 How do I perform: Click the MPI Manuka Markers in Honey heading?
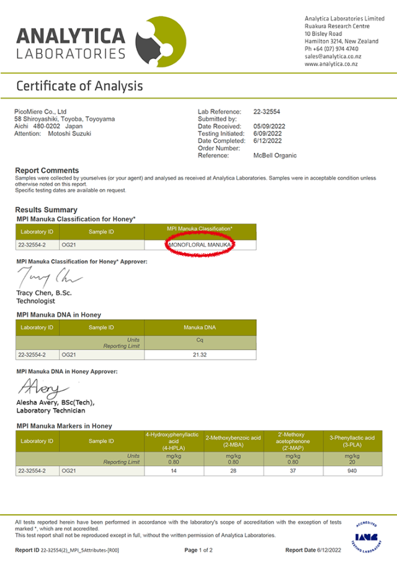pos(65,426)
